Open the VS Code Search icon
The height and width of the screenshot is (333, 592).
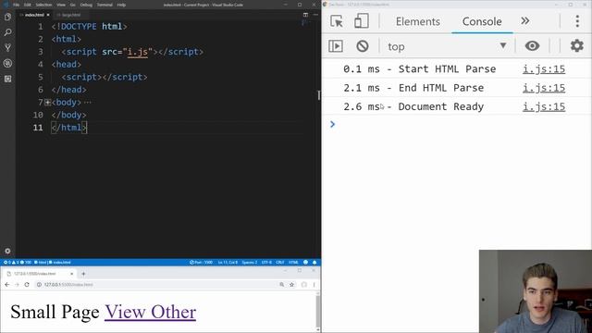(x=7, y=32)
